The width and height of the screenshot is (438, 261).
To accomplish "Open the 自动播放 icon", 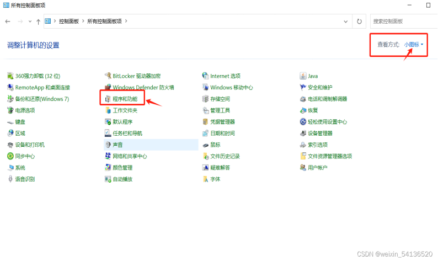I will 108,179.
